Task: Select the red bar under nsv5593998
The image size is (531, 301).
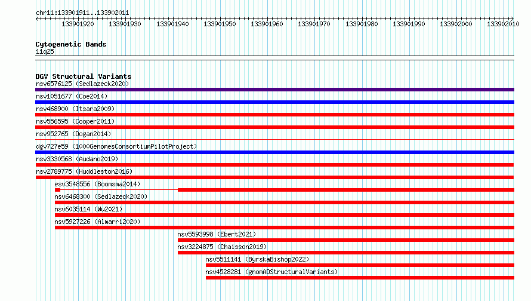Action: (x=346, y=240)
